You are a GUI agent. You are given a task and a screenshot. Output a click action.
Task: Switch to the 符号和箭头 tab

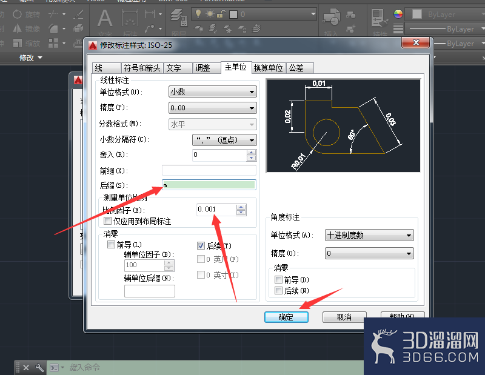point(142,68)
